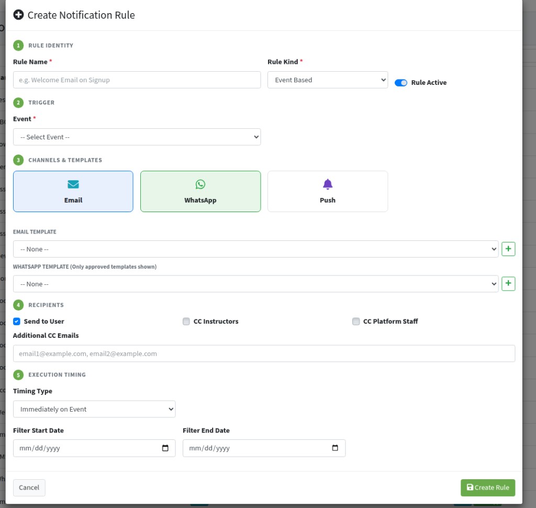The height and width of the screenshot is (508, 536).
Task: Select the WhatsApp channel icon
Action: 200,184
